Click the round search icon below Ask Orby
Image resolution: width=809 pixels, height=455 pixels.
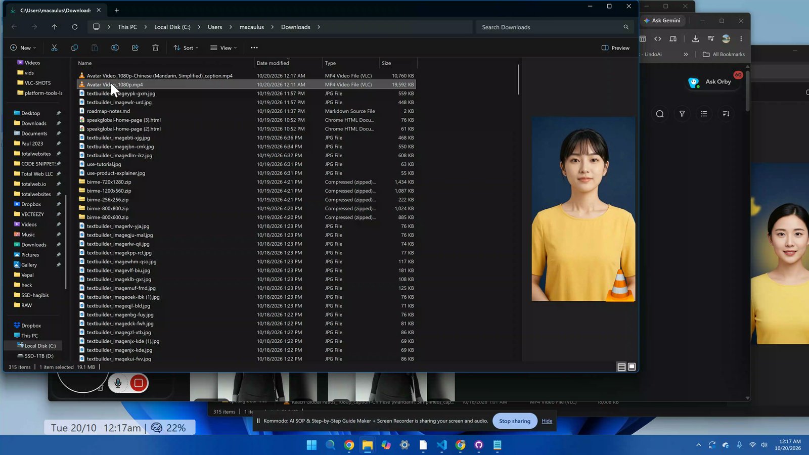pos(660,114)
